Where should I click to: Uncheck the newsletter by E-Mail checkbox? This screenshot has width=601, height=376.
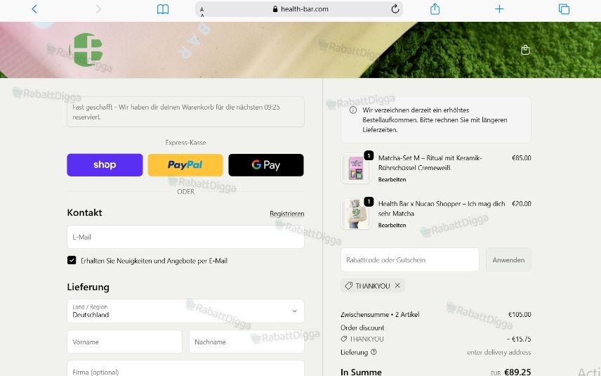click(72, 260)
